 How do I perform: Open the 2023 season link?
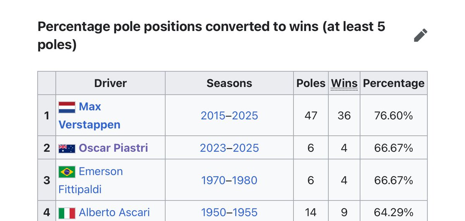213,148
